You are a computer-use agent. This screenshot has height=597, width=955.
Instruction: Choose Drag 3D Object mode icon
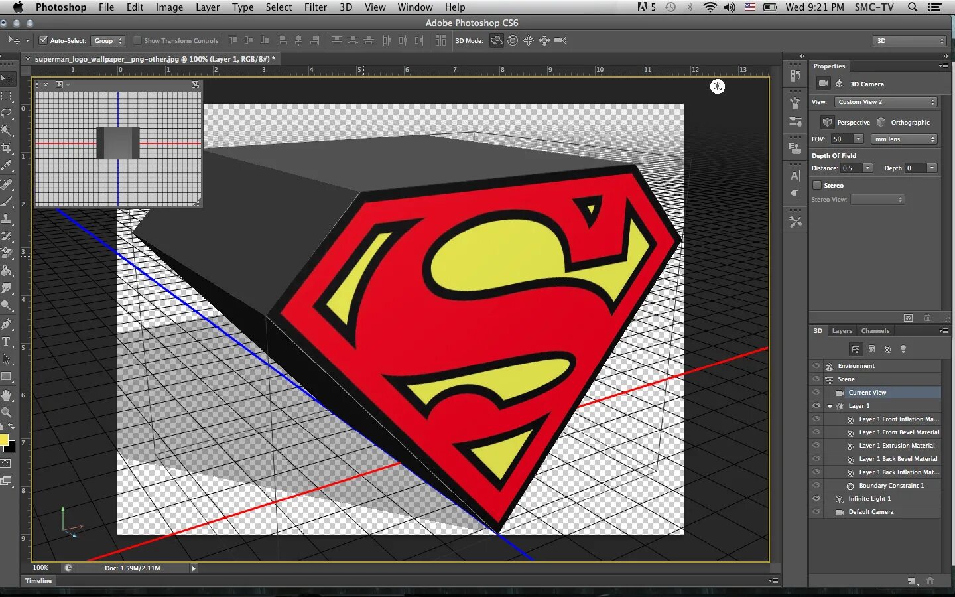(529, 40)
